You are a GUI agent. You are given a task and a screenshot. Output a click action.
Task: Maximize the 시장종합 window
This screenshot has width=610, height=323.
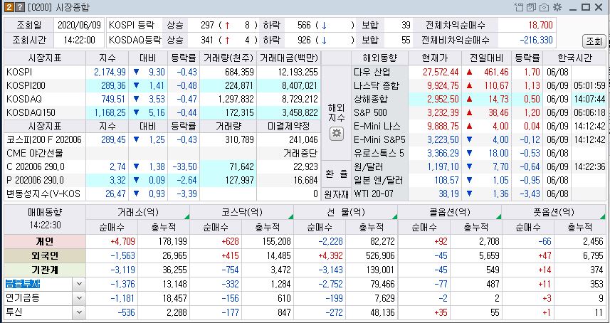[x=586, y=7]
